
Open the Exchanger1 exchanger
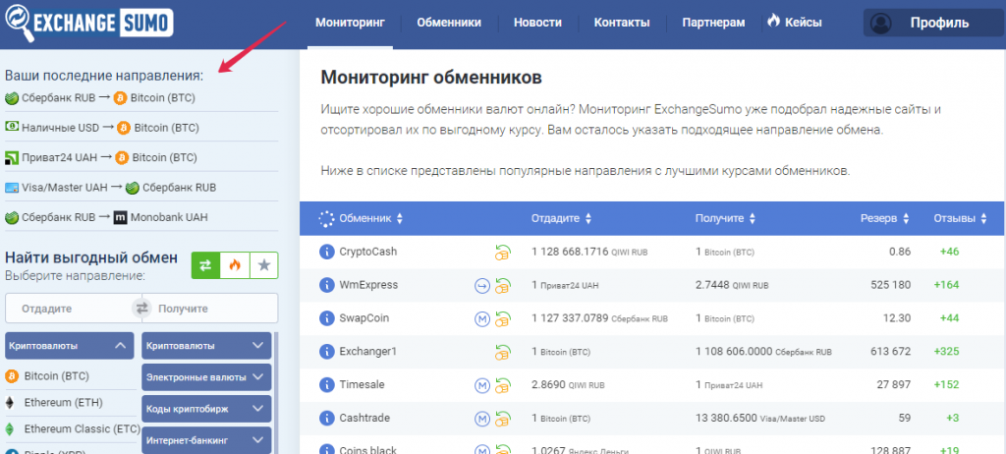tap(368, 351)
